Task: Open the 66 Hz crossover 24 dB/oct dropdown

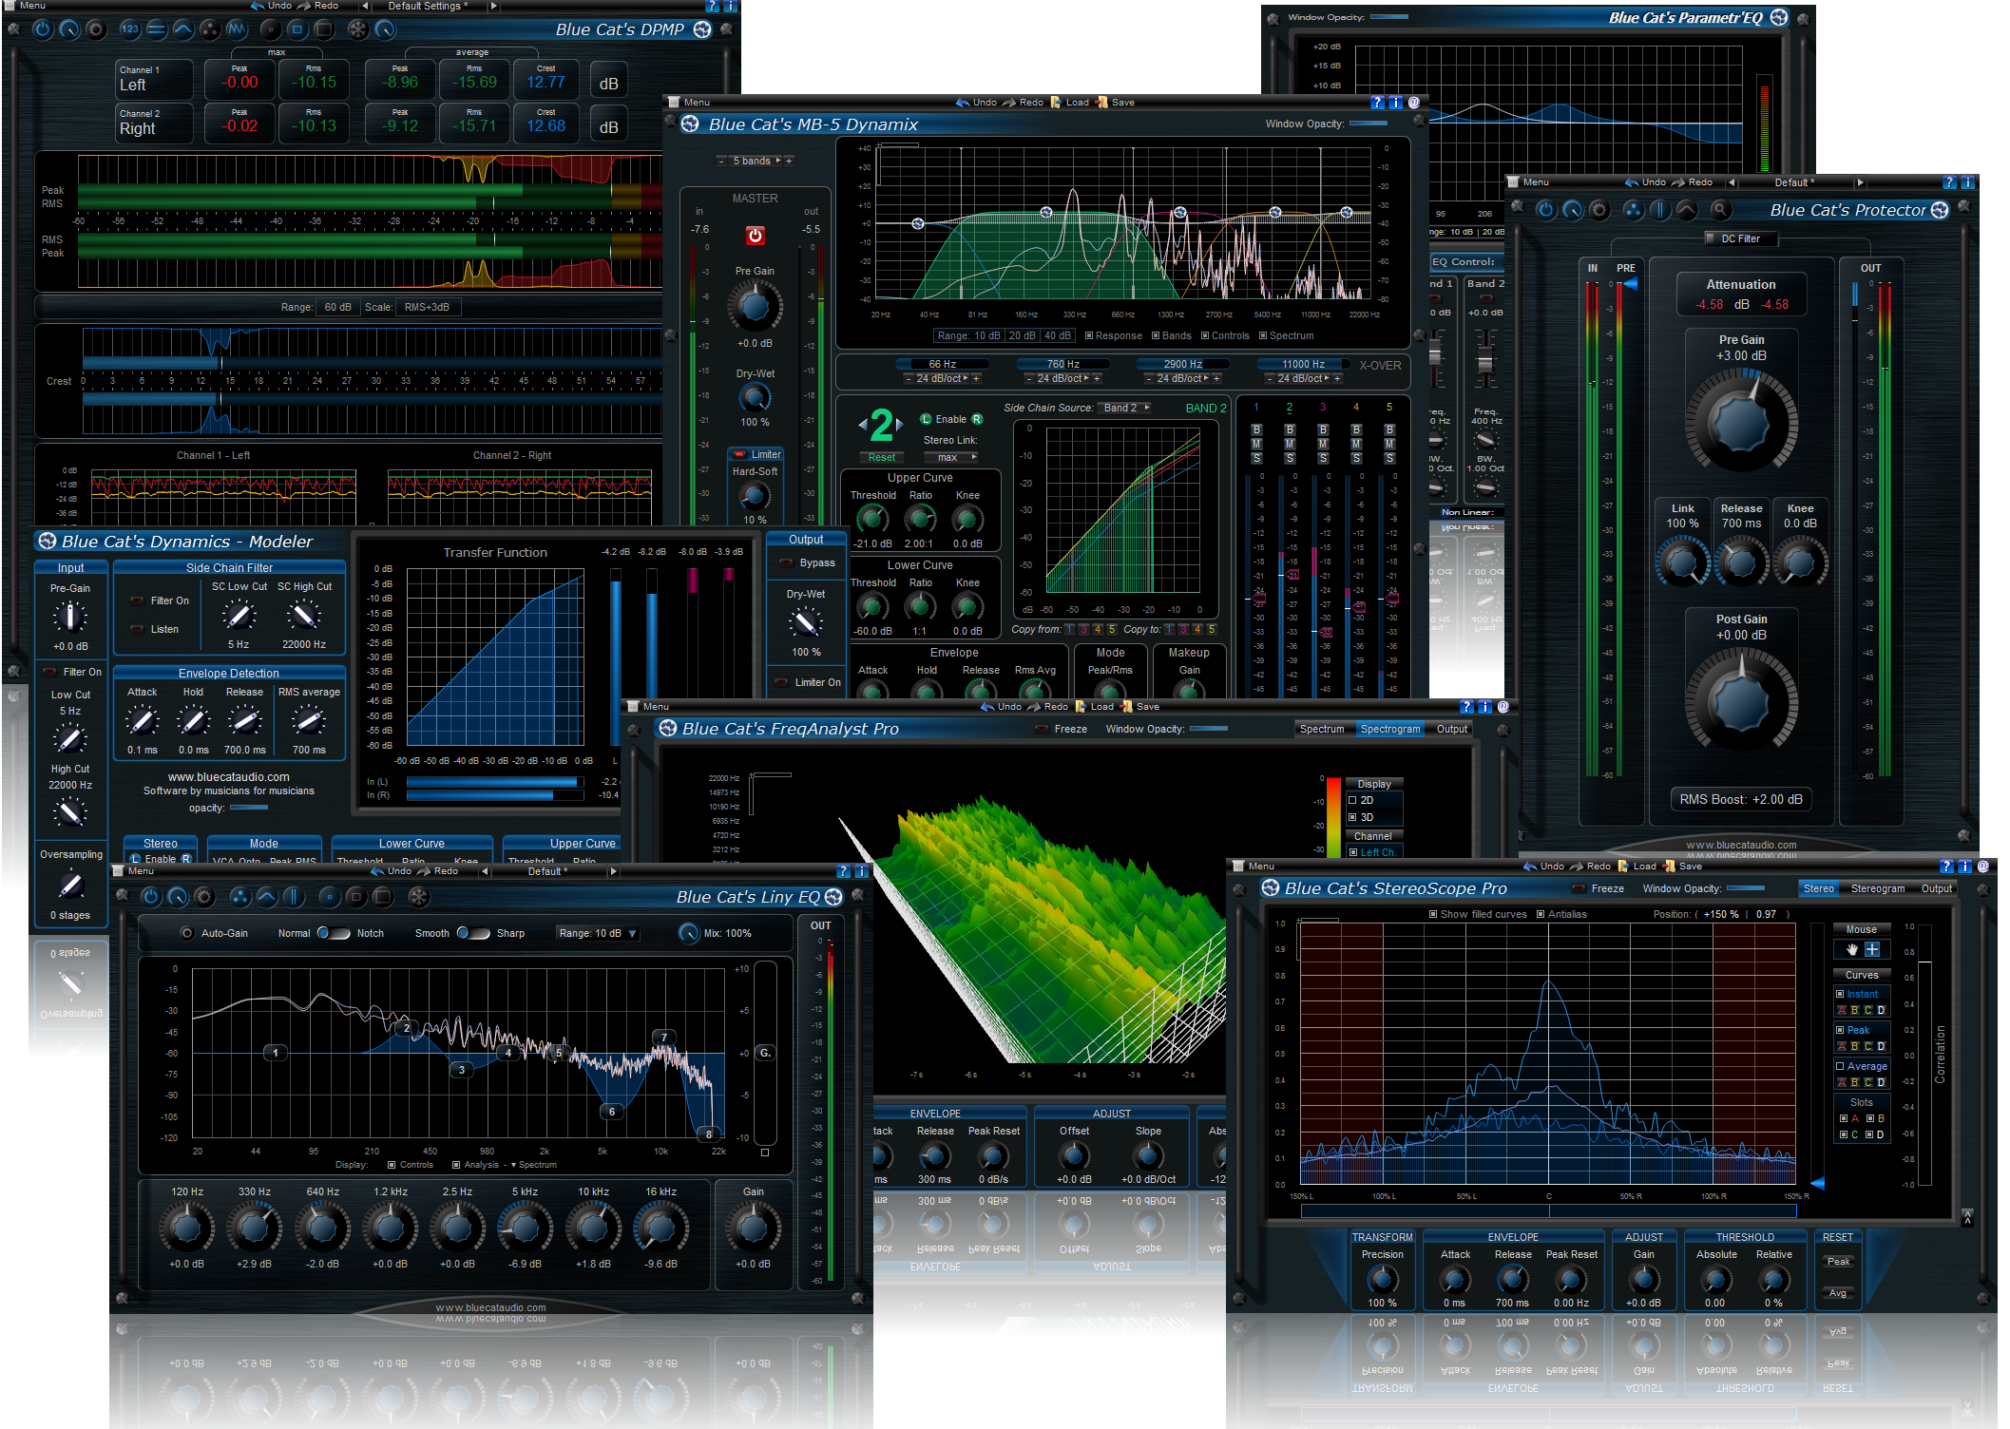Action: coord(943,378)
